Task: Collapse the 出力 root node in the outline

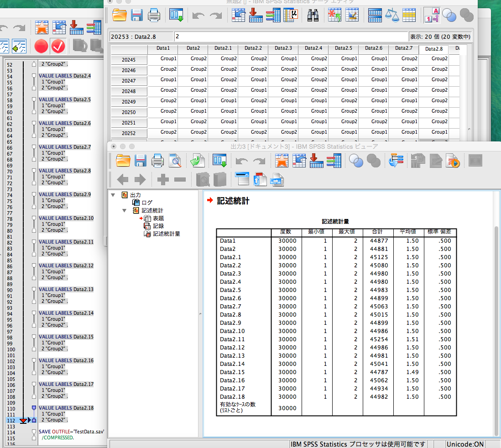Action: pos(113,195)
